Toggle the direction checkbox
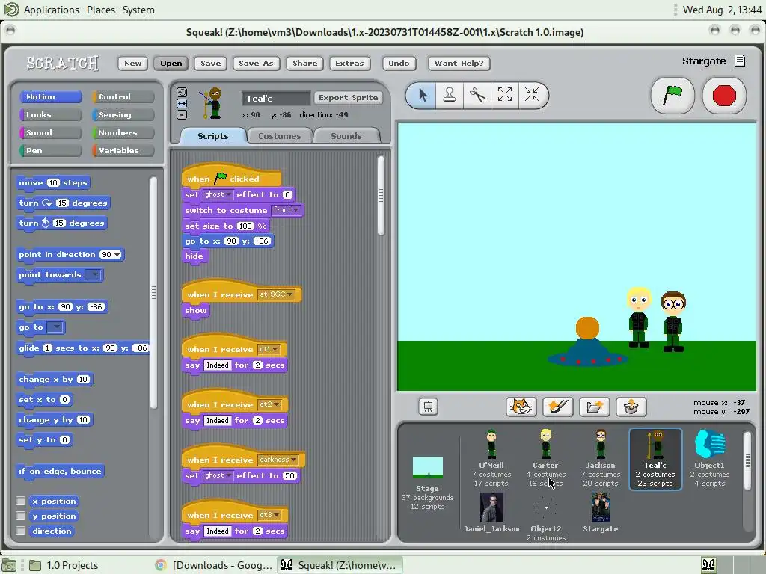 coord(20,531)
